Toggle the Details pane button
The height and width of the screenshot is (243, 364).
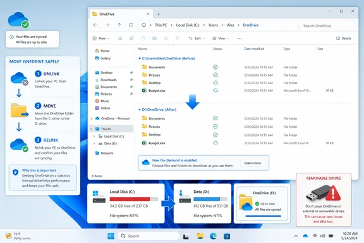(x=344, y=39)
